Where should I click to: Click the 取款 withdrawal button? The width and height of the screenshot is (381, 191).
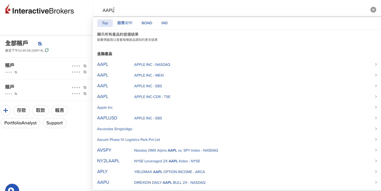(x=41, y=110)
